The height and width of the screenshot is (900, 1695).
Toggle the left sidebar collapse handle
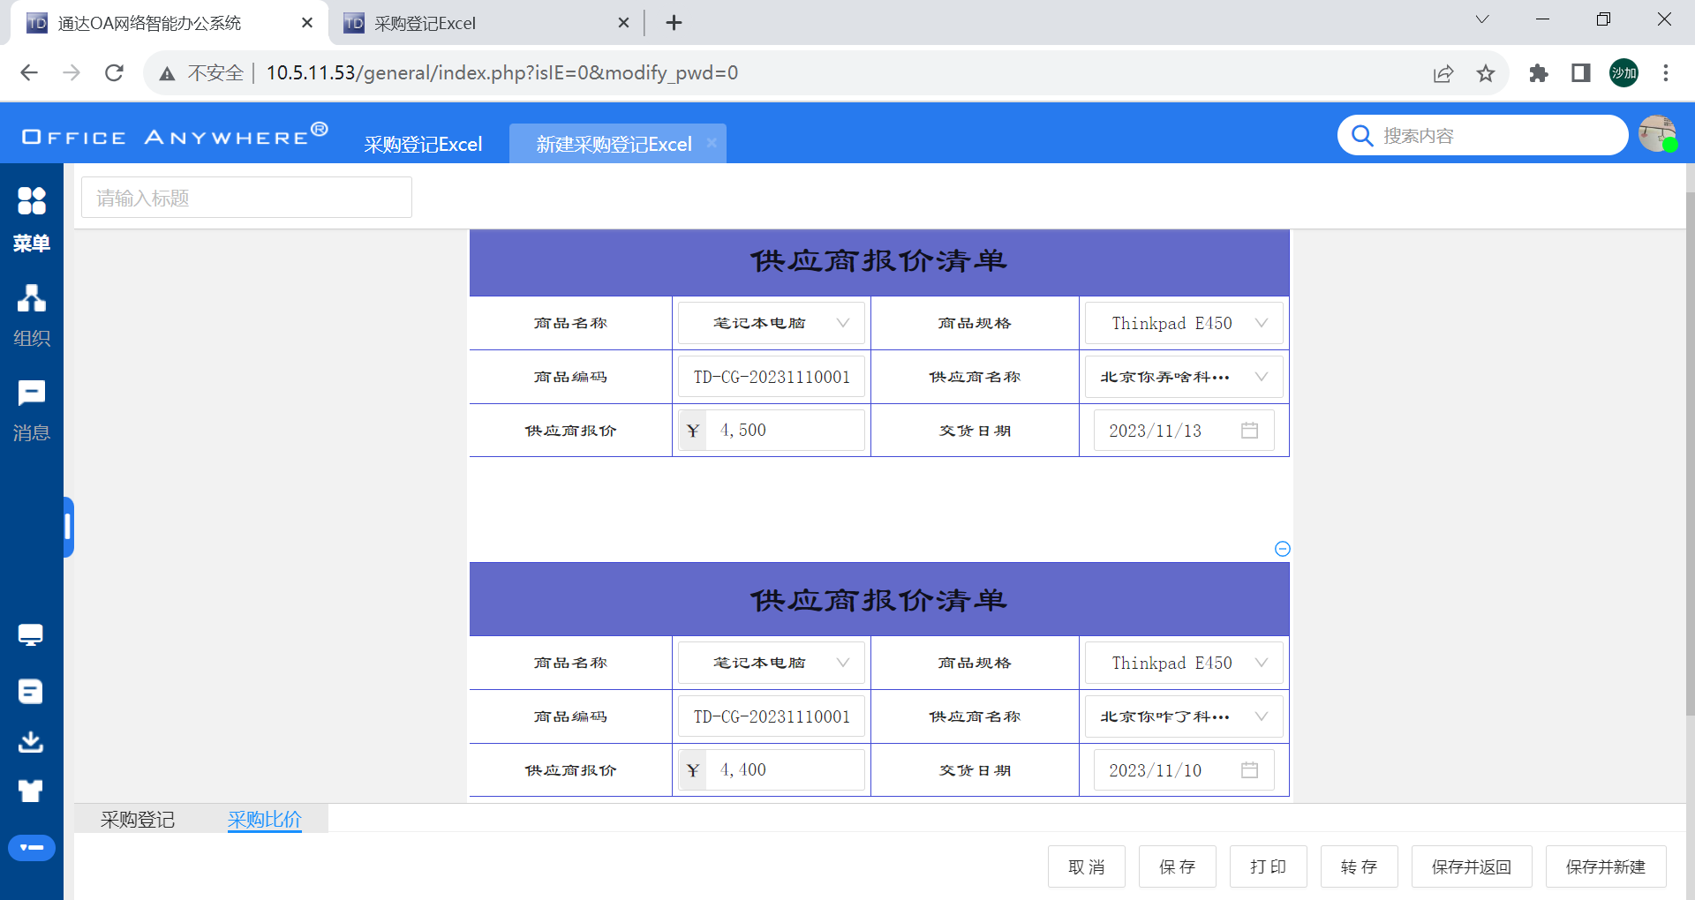pos(68,527)
